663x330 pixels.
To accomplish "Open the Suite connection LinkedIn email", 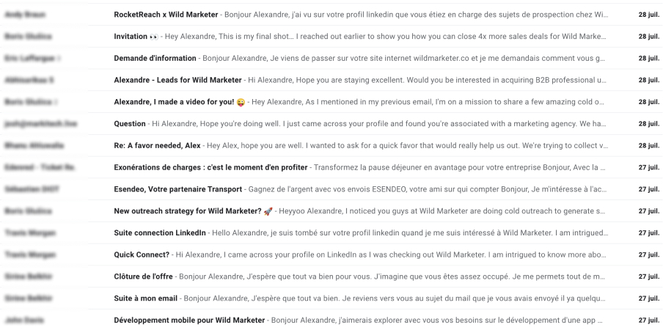I will [331, 232].
